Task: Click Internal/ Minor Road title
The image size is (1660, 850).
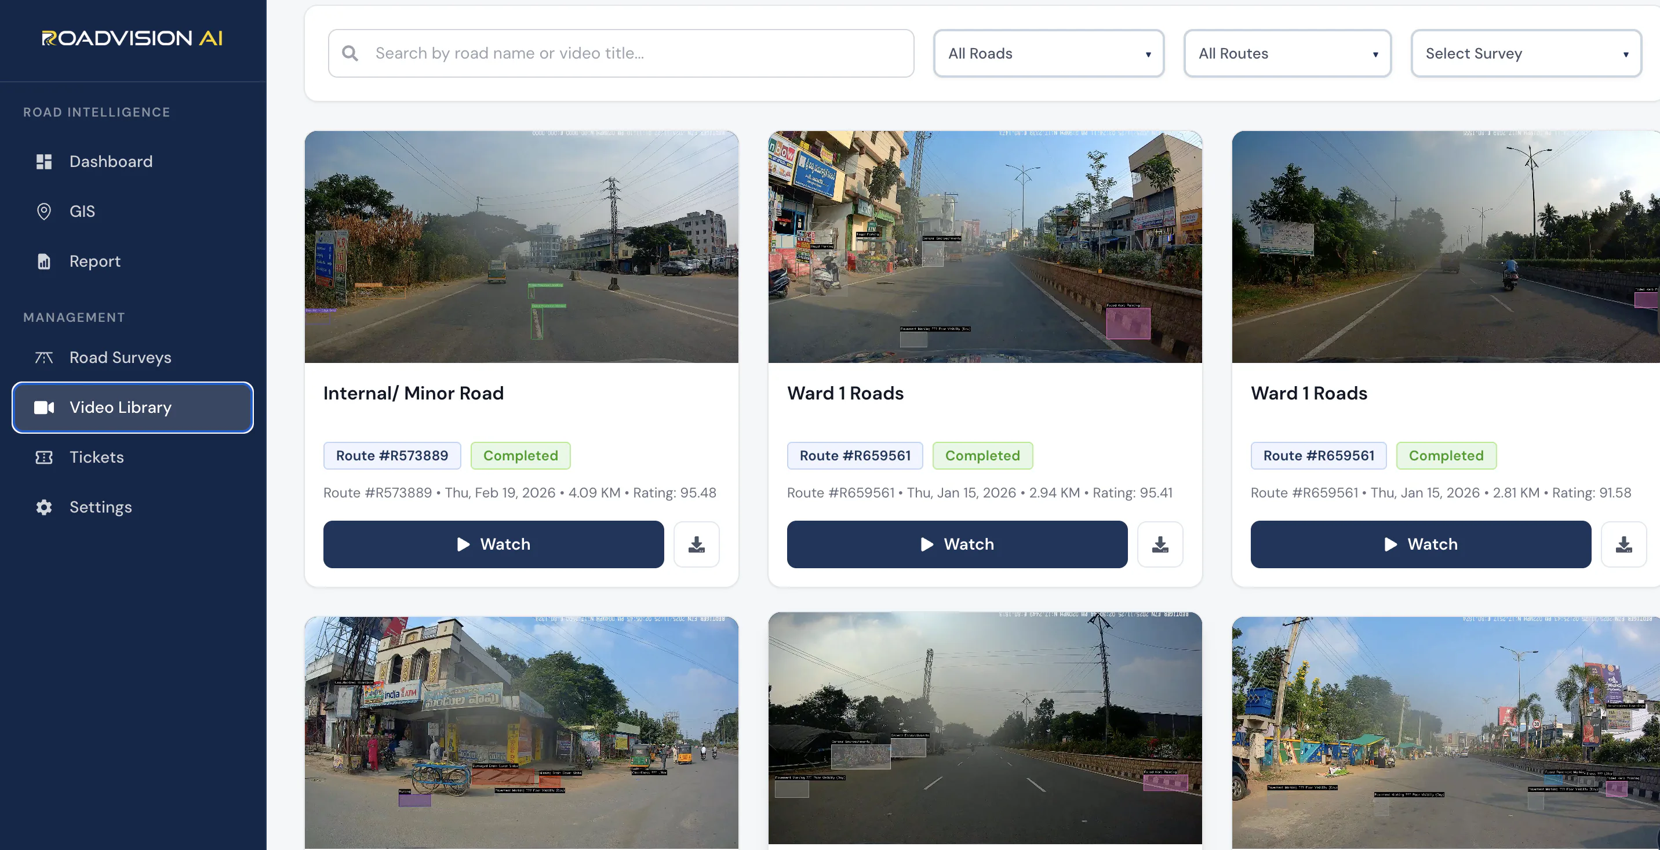Action: pos(413,393)
